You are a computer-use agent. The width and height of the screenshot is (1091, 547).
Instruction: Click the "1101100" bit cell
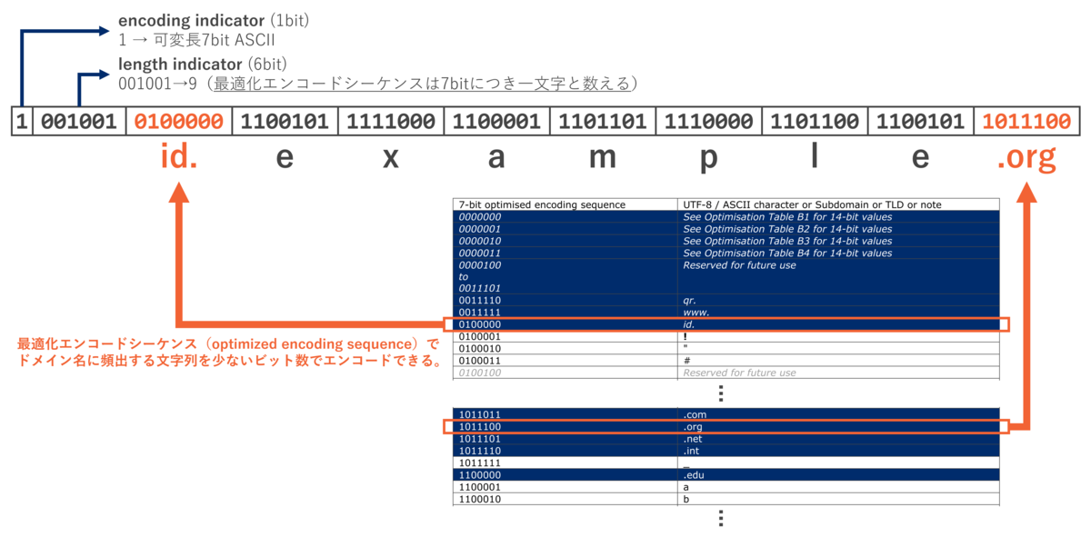[815, 123]
